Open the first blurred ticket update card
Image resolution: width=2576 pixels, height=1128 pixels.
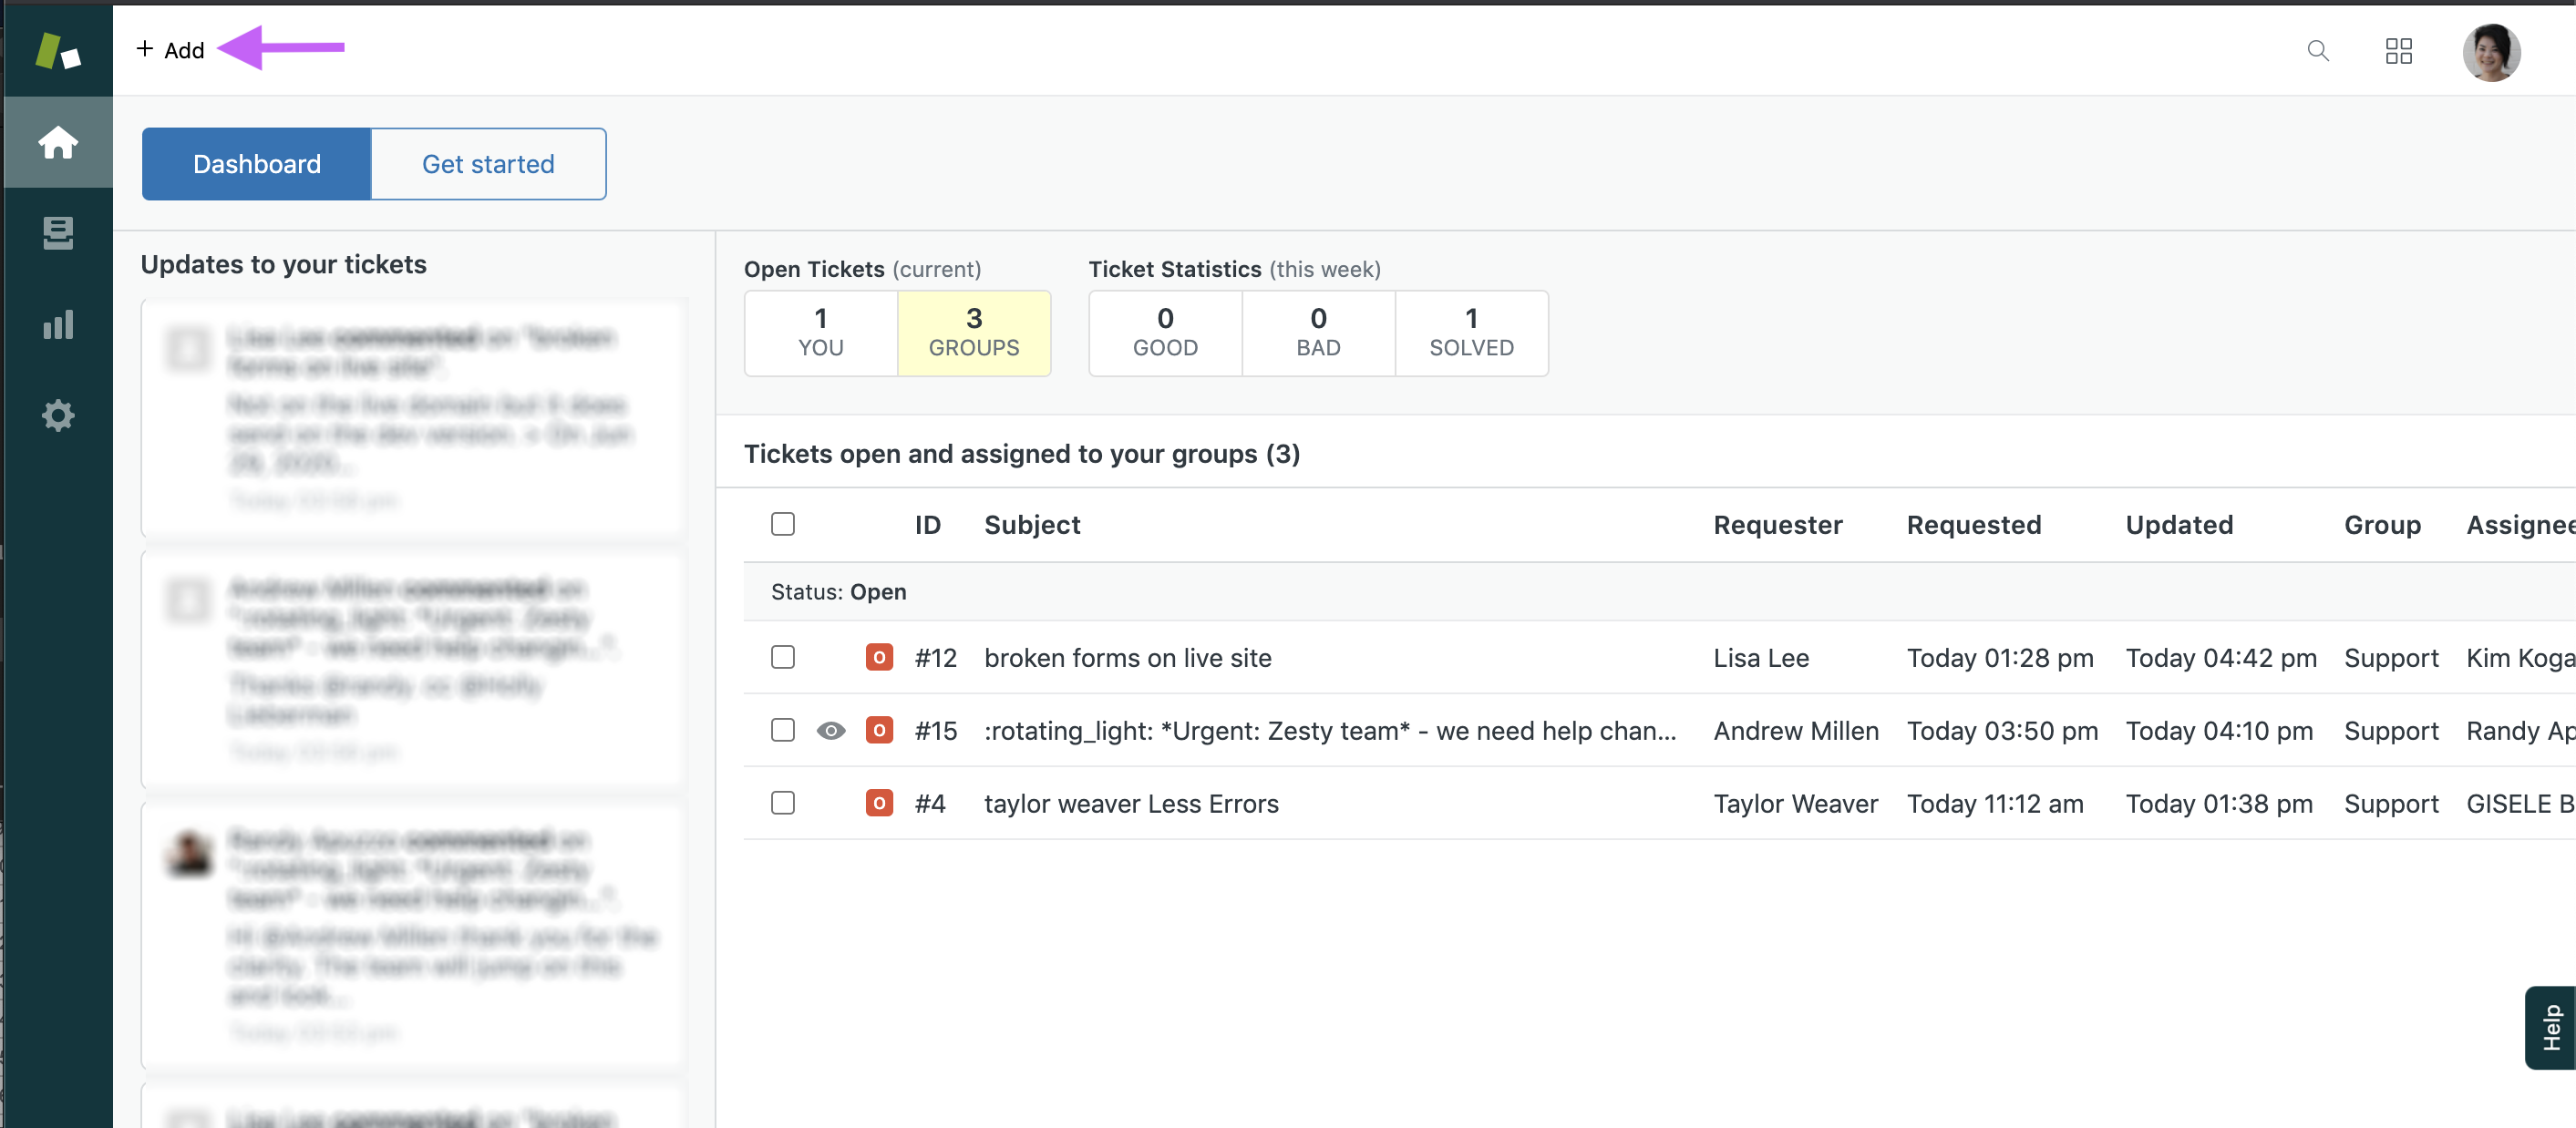coord(414,419)
